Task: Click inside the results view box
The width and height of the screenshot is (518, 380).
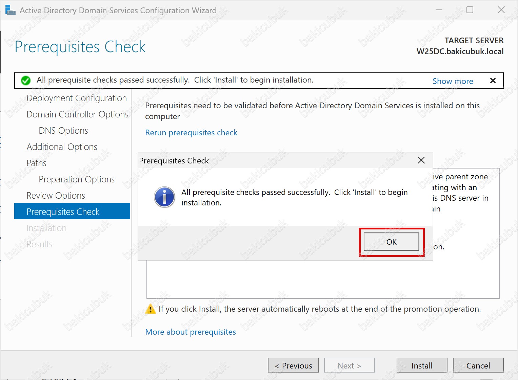Action: tap(323, 279)
